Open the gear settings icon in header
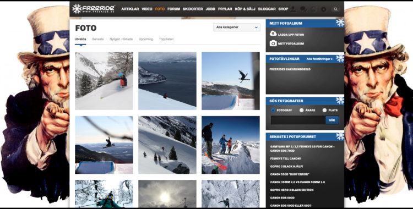 [x=324, y=9]
